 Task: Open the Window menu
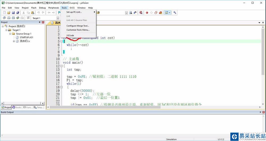[81, 8]
